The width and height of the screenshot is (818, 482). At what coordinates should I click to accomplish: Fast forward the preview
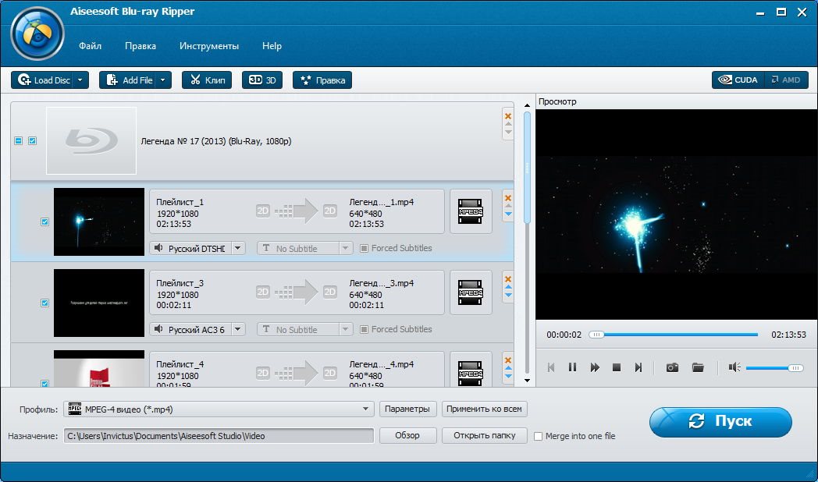[x=595, y=367]
